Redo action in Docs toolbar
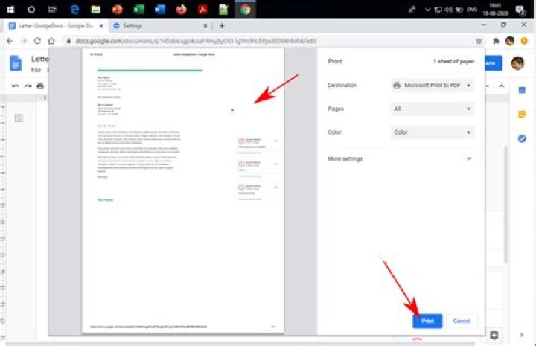This screenshot has width=536, height=346. (x=28, y=86)
